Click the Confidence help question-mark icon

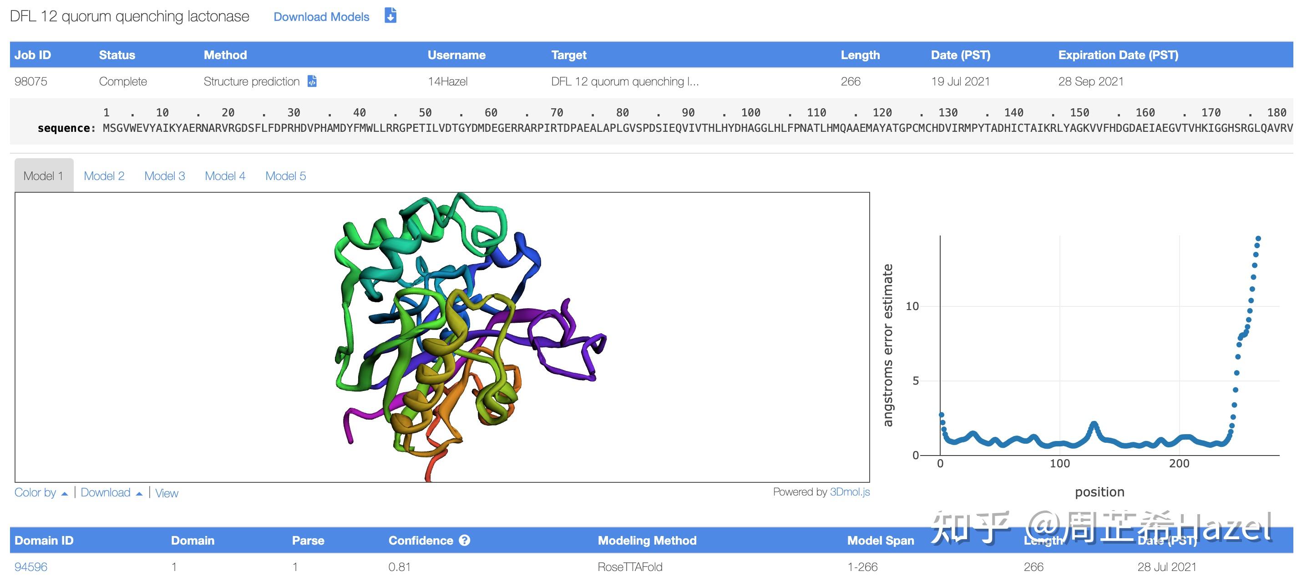tap(464, 541)
